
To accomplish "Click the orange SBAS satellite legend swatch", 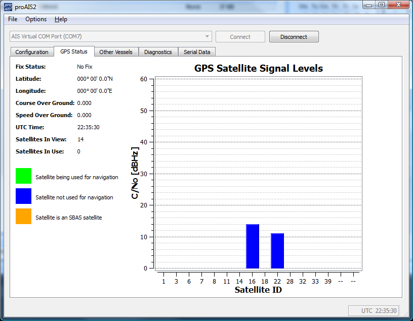I will tap(23, 217).
